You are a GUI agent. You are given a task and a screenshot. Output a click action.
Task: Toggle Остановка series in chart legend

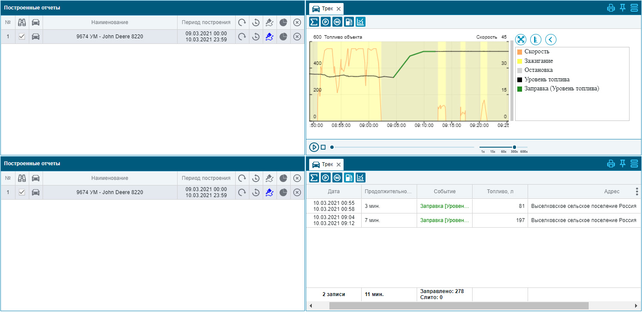(535, 70)
